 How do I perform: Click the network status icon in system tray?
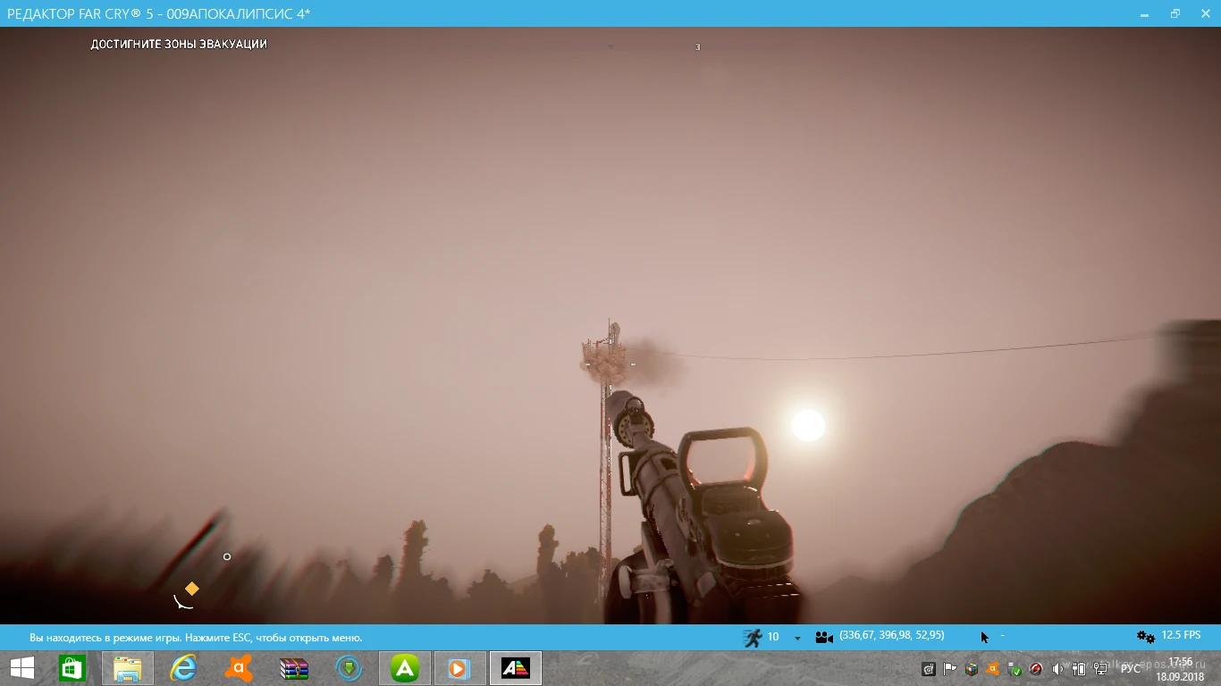point(1100,668)
